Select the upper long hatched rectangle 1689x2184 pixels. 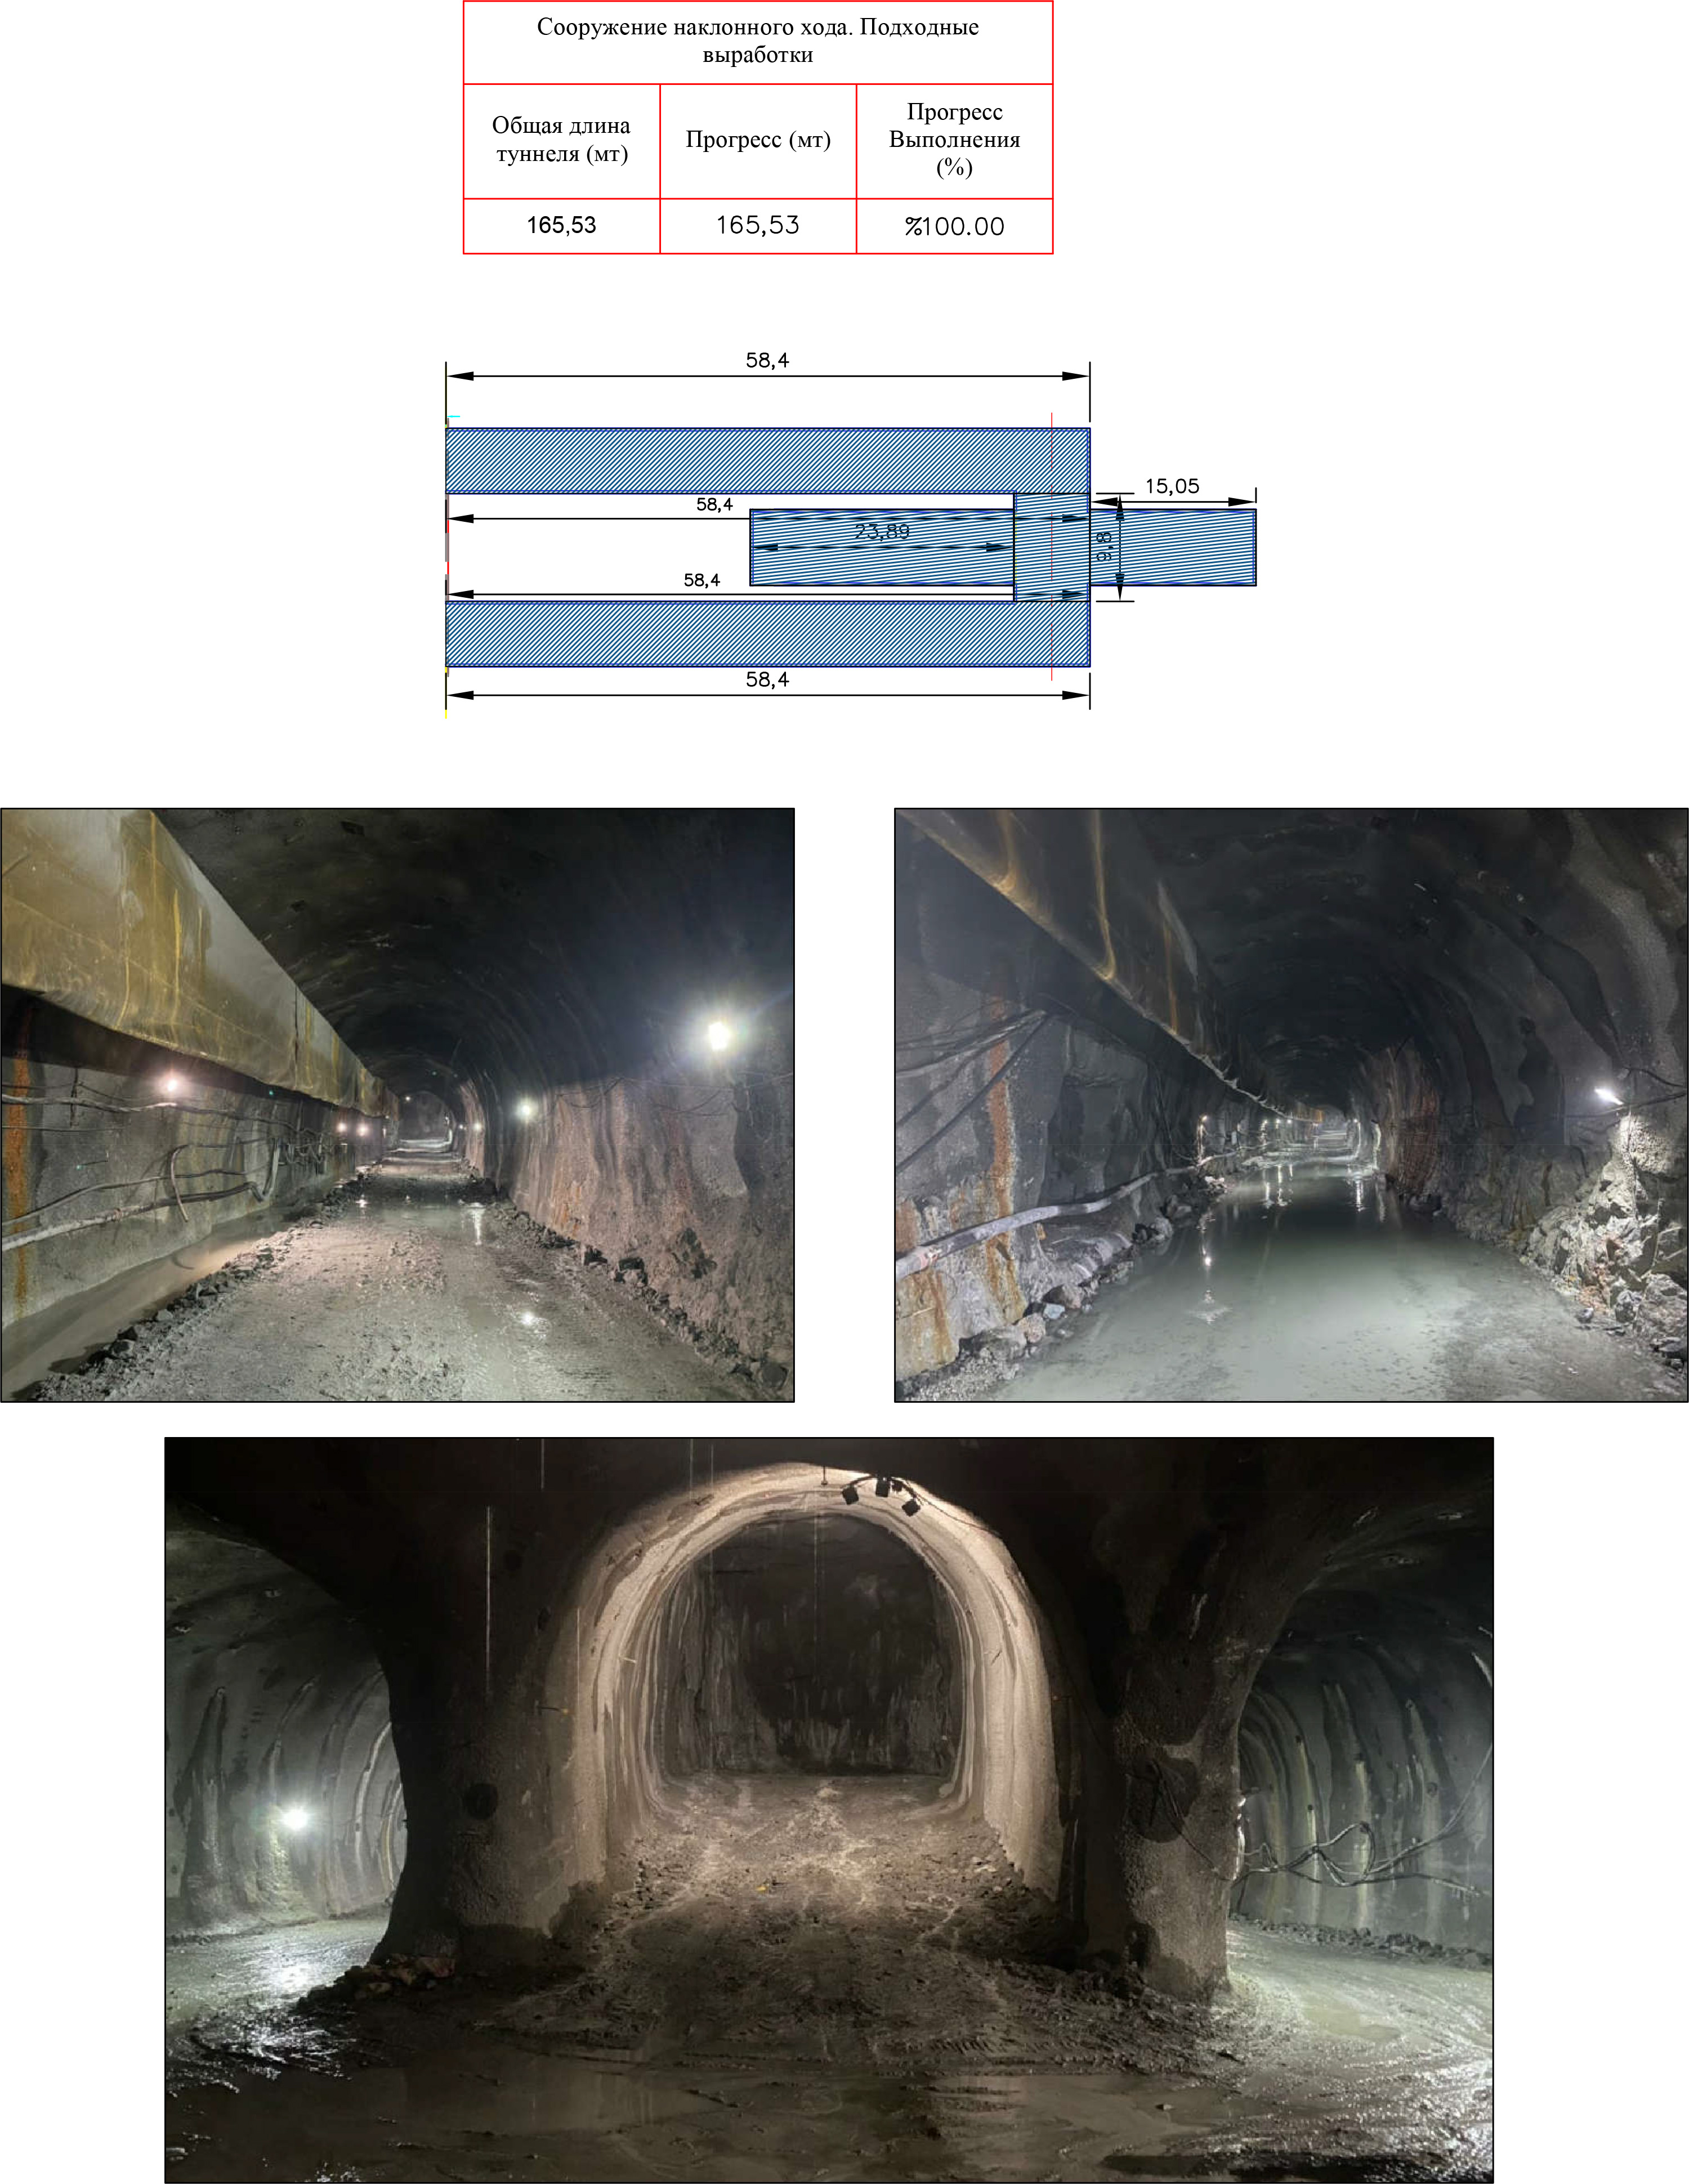tap(767, 460)
